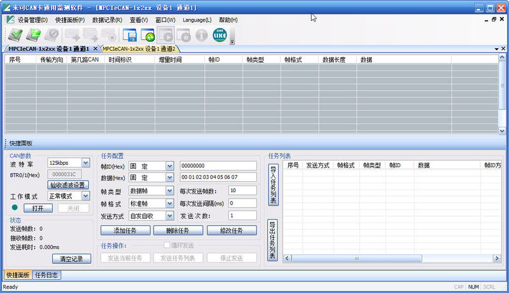Toggle the 循环发送 checkbox

point(167,245)
